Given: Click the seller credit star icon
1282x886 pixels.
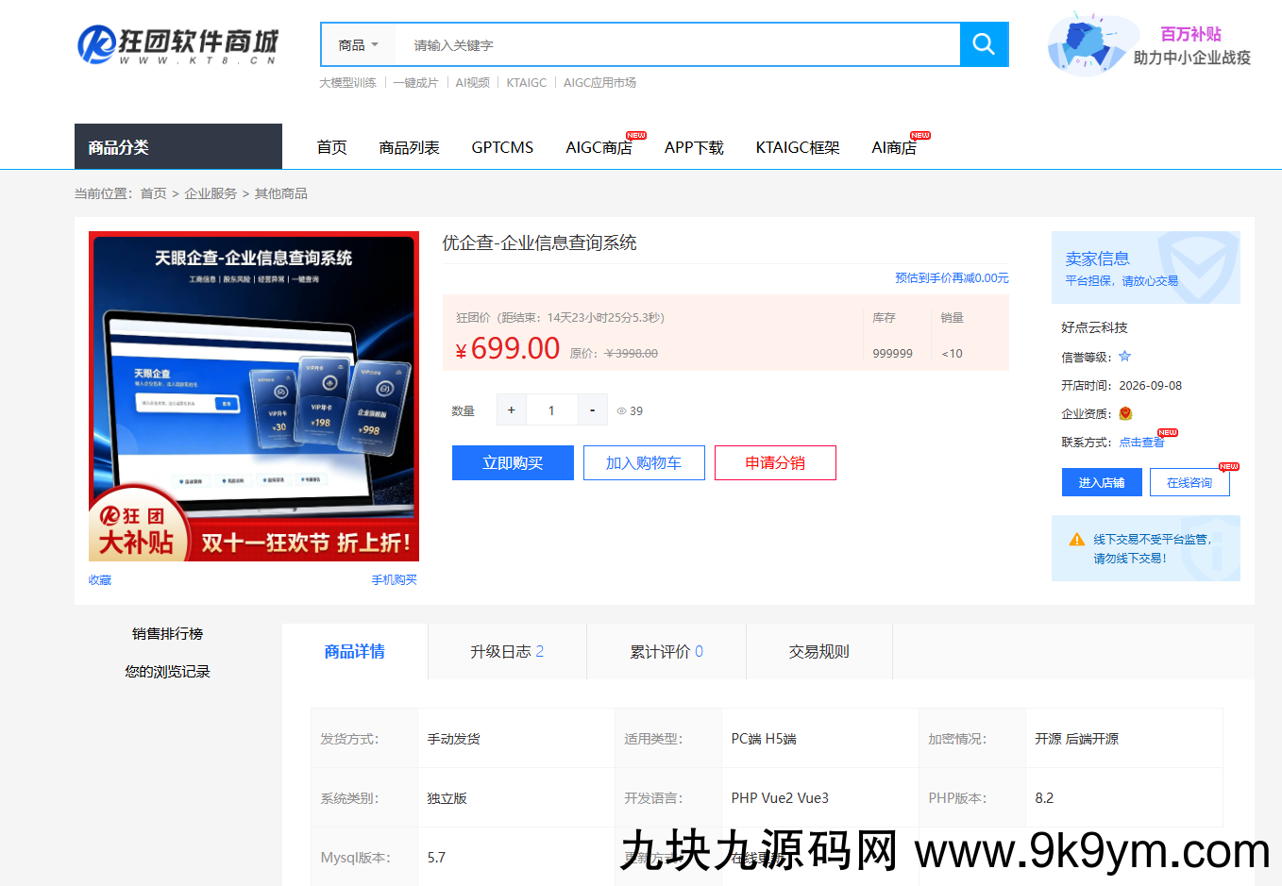Looking at the screenshot, I should 1124,357.
